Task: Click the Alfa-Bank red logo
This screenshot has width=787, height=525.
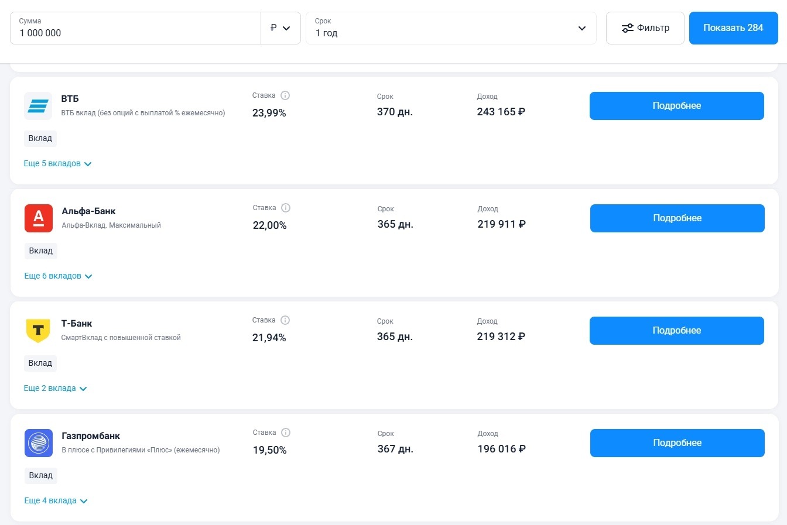Action: [39, 218]
